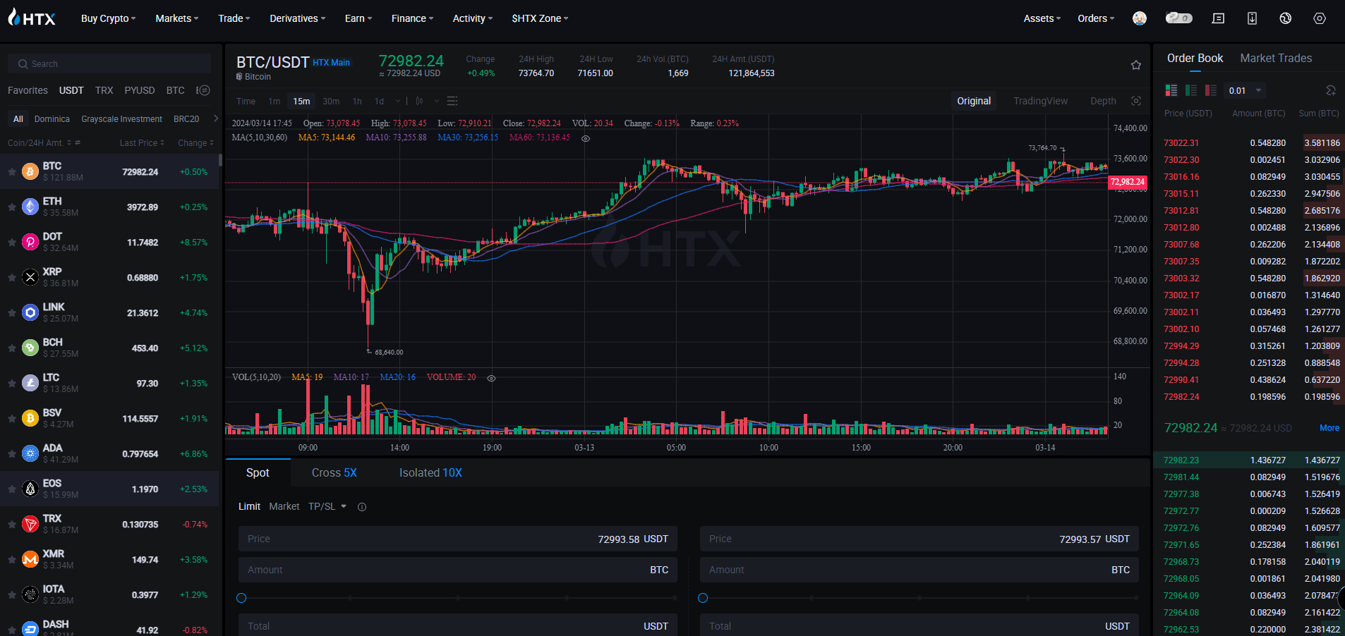Image resolution: width=1345 pixels, height=636 pixels.
Task: Open the Markets dropdown menu
Action: (x=177, y=18)
